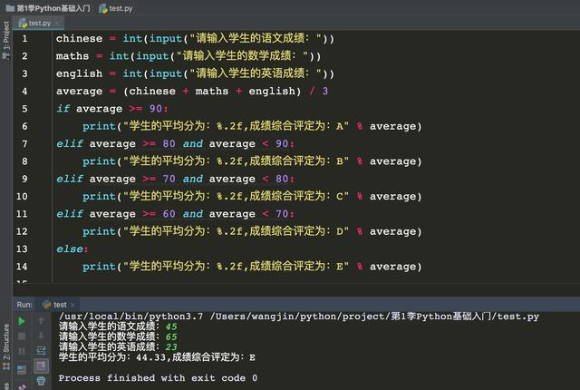Click the 'else:' keyword on line 13

click(x=72, y=249)
